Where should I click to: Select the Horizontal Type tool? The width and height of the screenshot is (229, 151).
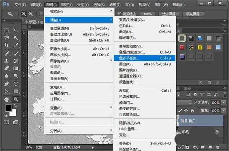[x=16, y=84]
